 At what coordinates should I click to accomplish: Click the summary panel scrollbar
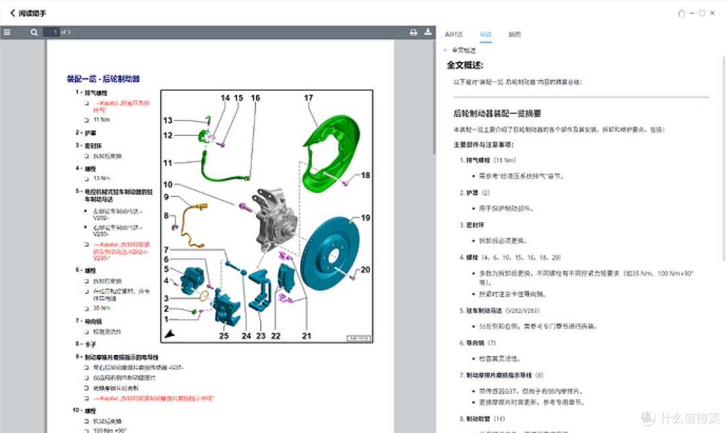(x=724, y=157)
